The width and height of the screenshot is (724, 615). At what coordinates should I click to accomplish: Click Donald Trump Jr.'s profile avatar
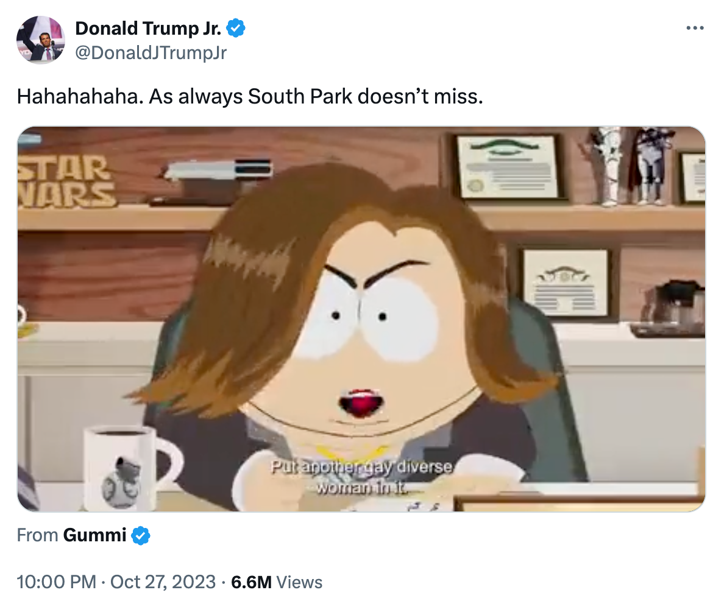click(40, 40)
